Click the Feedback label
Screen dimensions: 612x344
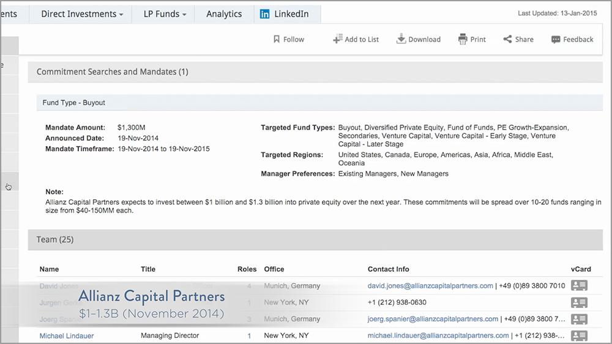[x=578, y=39]
